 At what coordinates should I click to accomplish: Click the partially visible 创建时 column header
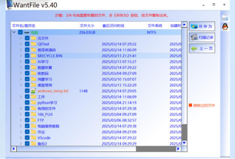tap(175, 26)
